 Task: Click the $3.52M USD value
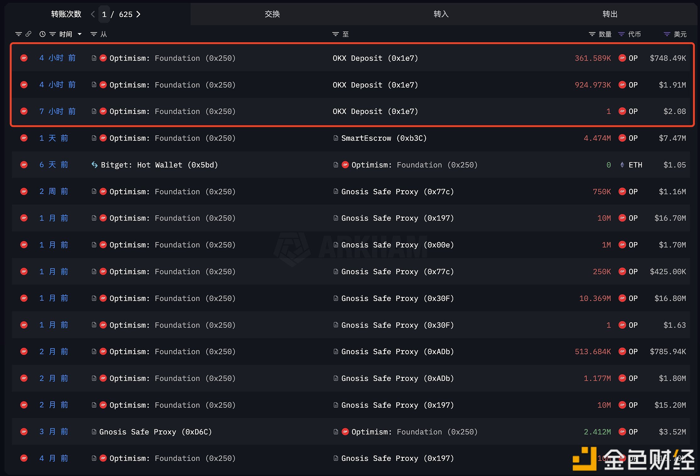[x=672, y=432]
